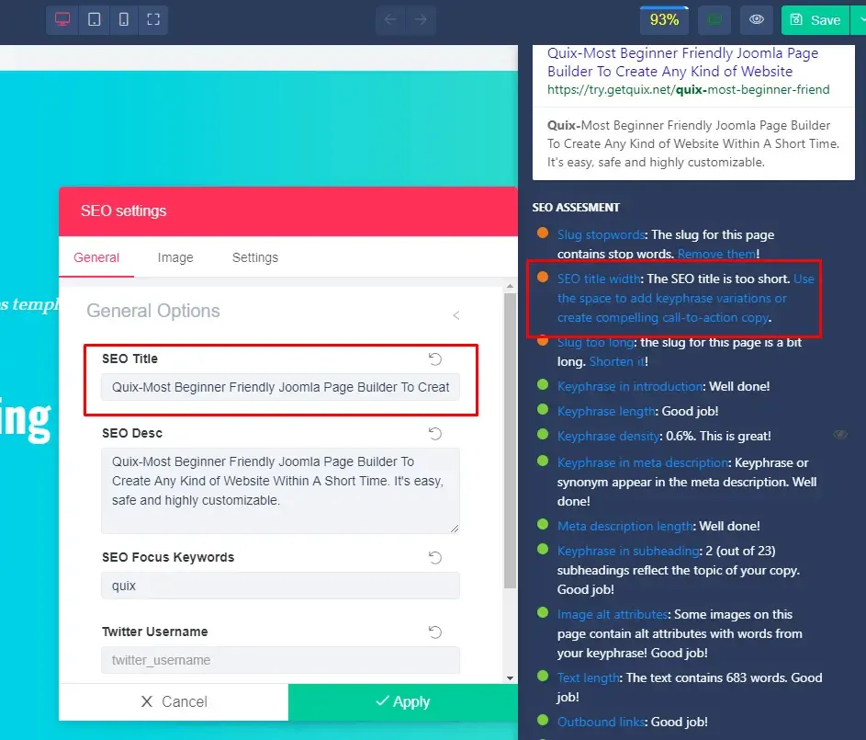
Task: Open the Outbound links link
Action: click(x=601, y=723)
